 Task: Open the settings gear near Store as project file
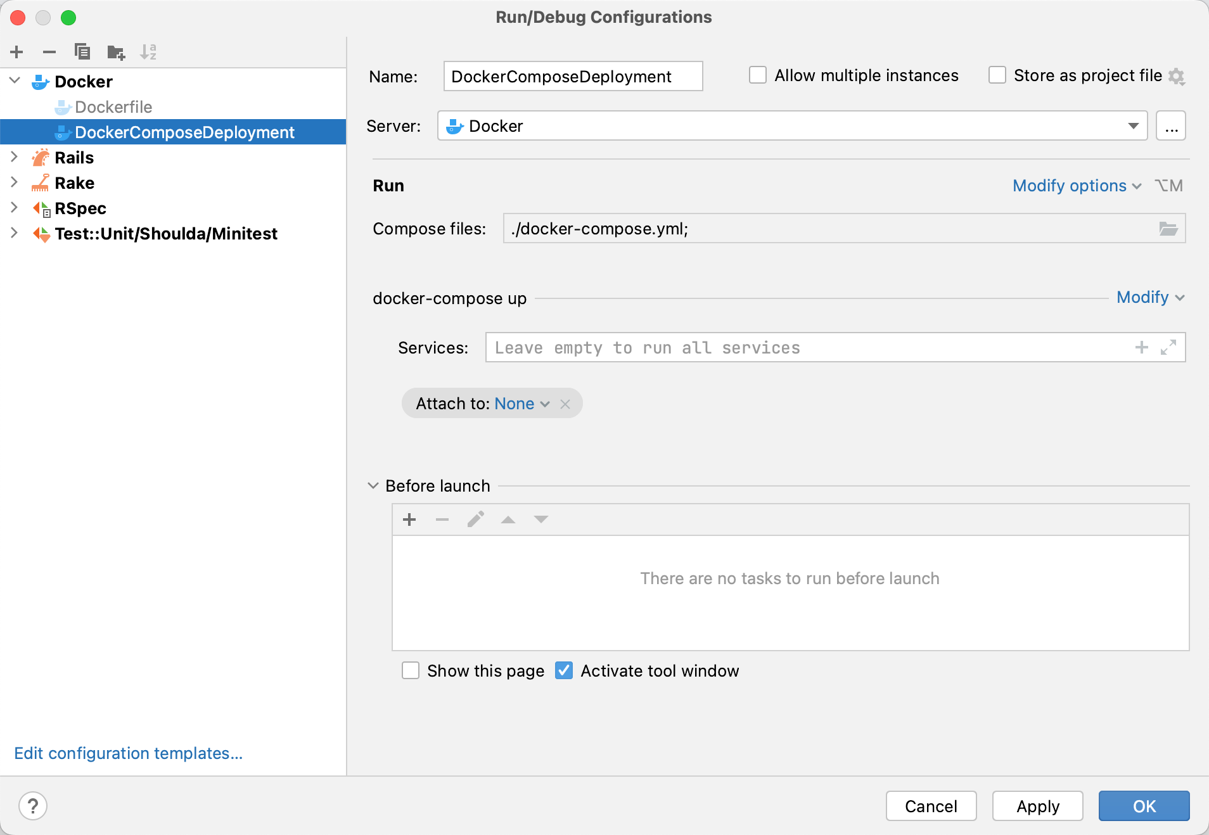coord(1177,75)
